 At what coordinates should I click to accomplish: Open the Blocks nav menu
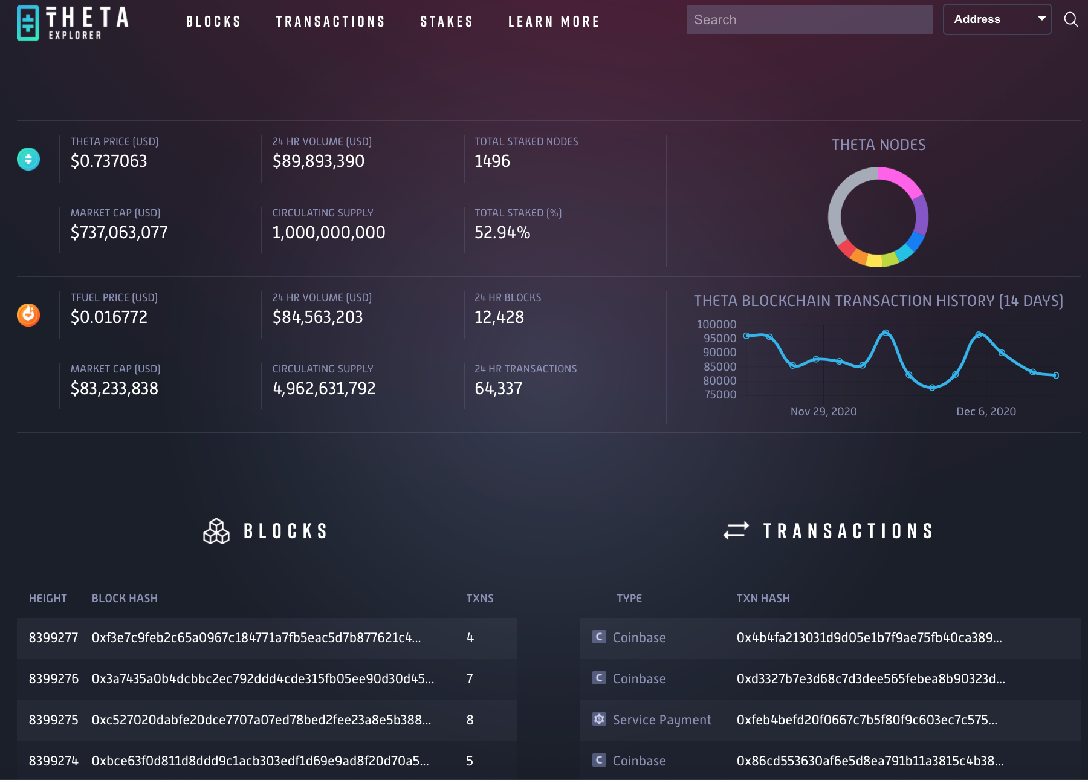pyautogui.click(x=213, y=22)
